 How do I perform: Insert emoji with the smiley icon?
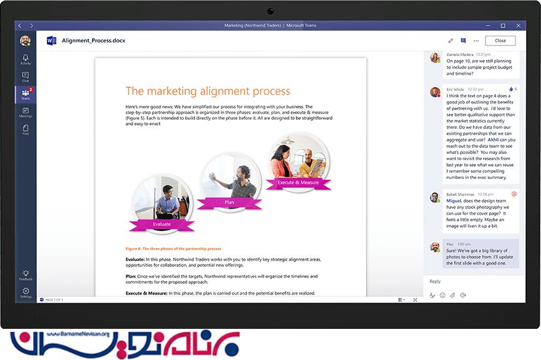(x=442, y=295)
